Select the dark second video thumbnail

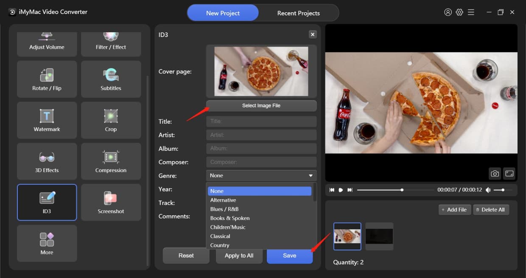point(379,236)
